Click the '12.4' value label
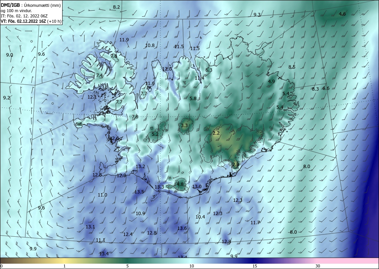 tap(128, 234)
